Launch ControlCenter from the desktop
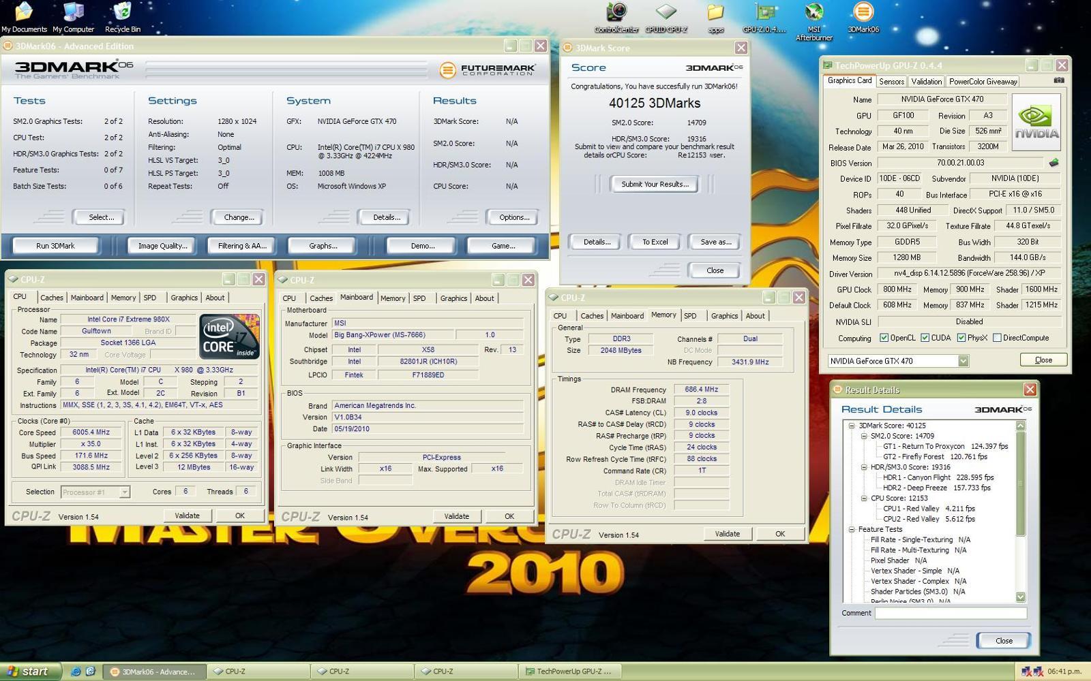This screenshot has height=681, width=1091. [x=616, y=17]
